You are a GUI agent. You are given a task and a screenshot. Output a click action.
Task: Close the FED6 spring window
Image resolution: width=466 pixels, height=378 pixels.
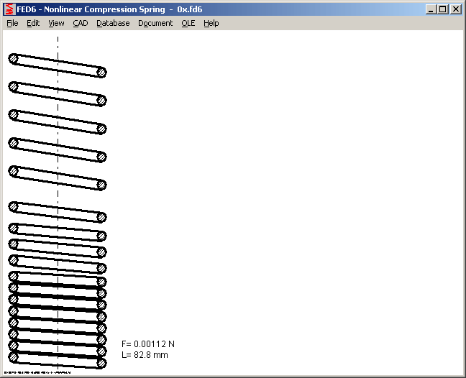pos(455,9)
